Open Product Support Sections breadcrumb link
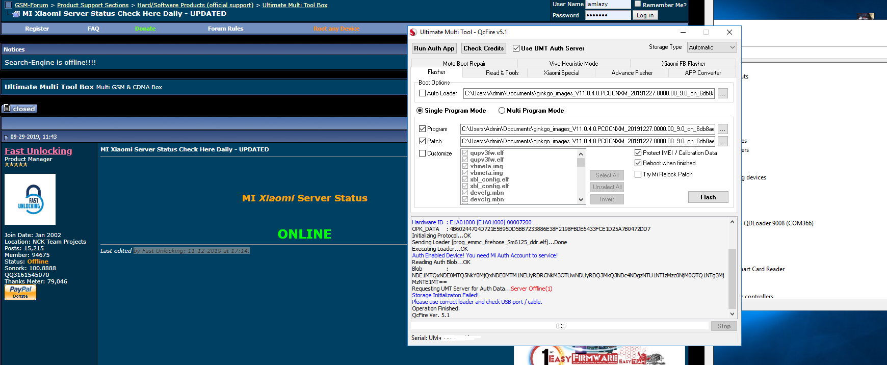The image size is (887, 365). (93, 5)
